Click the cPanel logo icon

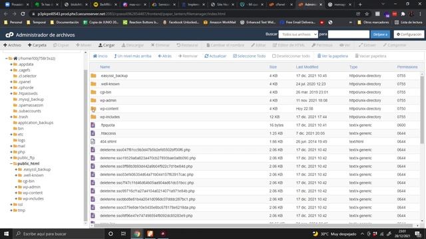pos(9,35)
